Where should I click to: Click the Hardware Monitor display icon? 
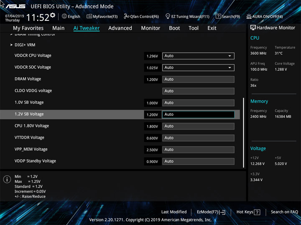(253, 28)
